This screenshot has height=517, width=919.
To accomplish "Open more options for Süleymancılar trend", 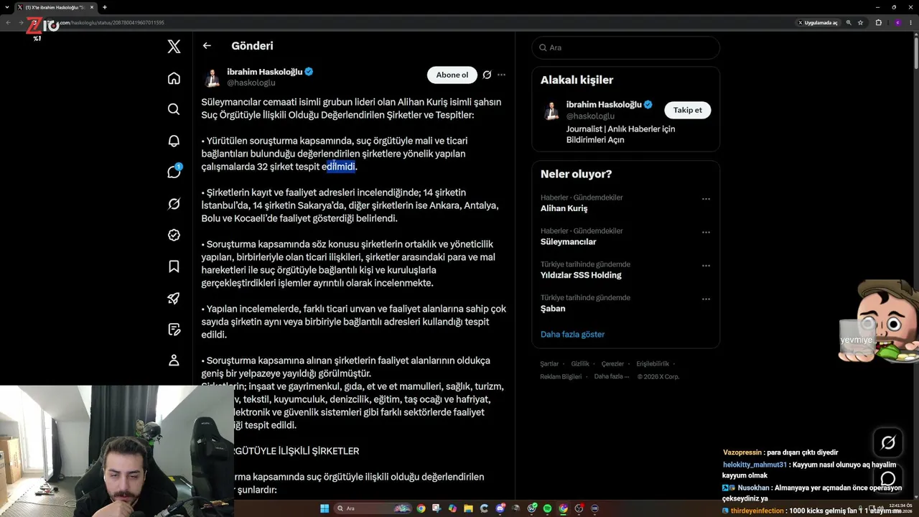I will point(706,233).
